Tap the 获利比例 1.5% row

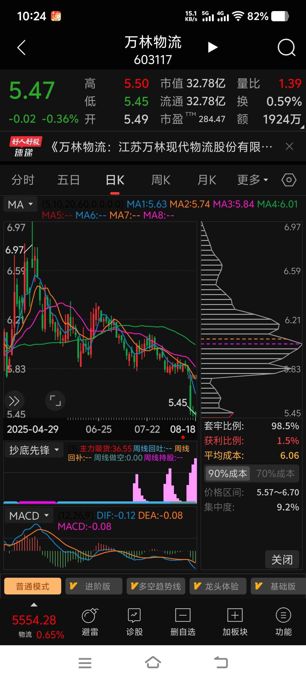click(252, 441)
